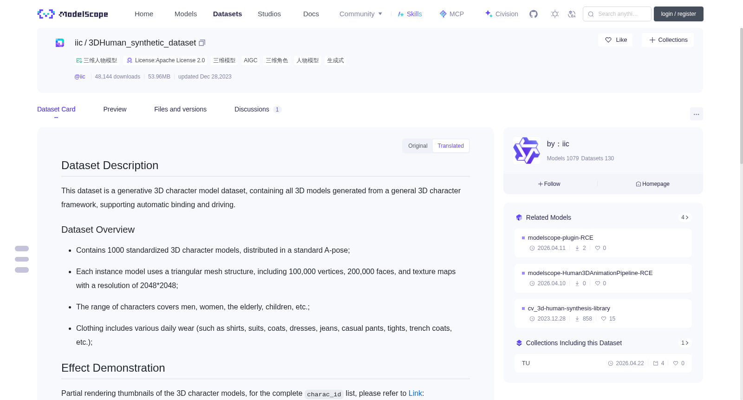This screenshot has height=400, width=743.
Task: Expand the Community dropdown menu
Action: click(x=361, y=14)
